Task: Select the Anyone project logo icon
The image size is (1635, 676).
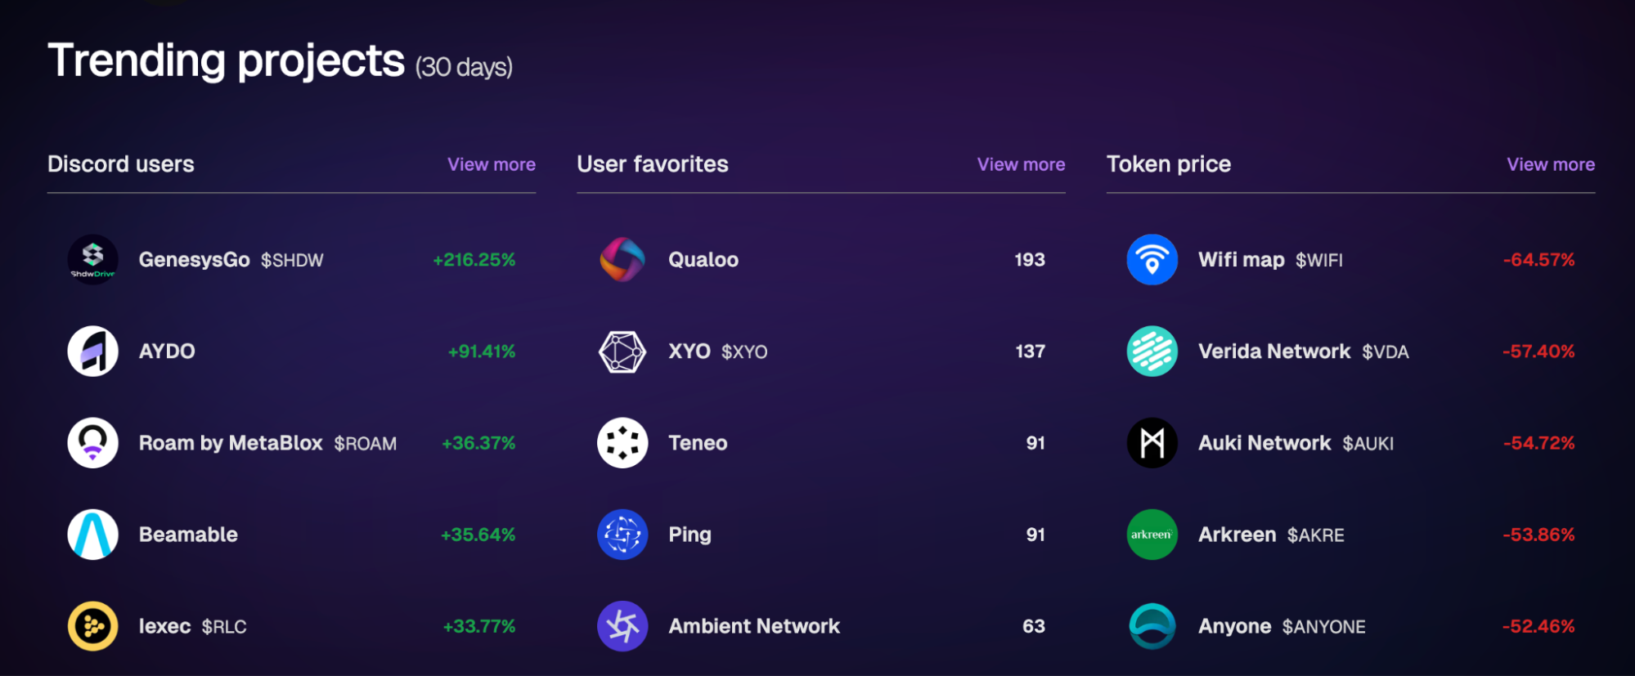Action: pos(1152,626)
